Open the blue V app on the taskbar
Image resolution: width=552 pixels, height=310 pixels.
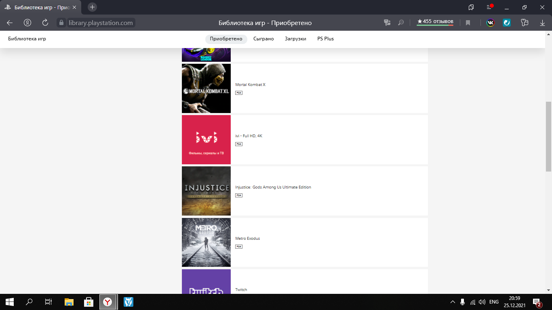[128, 302]
